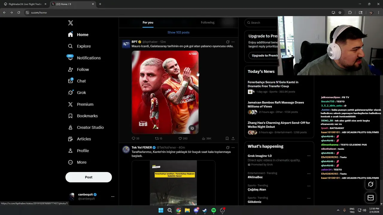This screenshot has width=383, height=215.
Task: Open Explore search page
Action: coord(80,46)
